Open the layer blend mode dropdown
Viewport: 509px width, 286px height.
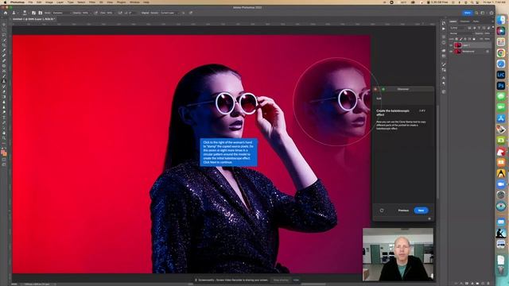point(461,33)
